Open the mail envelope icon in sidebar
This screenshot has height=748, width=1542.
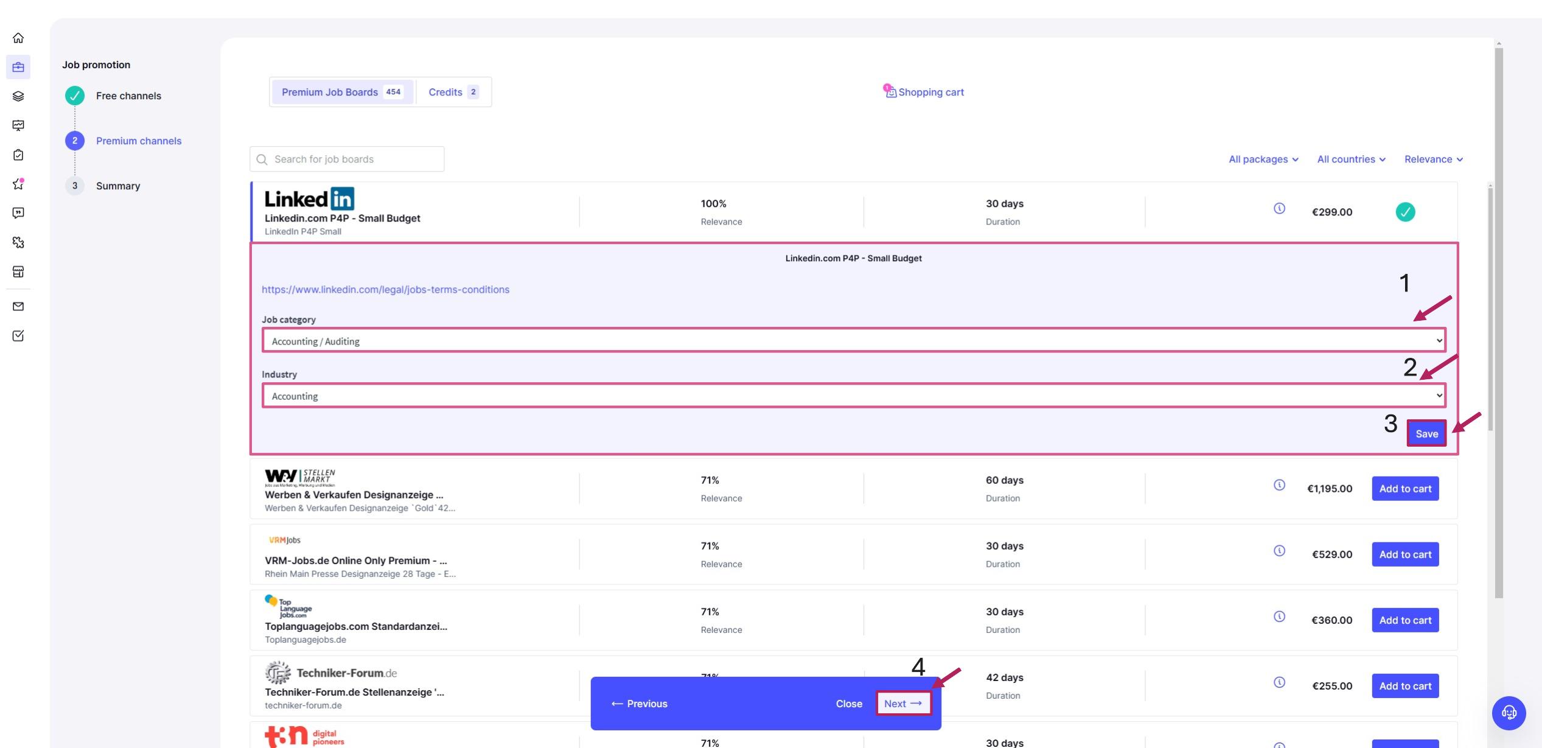[18, 306]
